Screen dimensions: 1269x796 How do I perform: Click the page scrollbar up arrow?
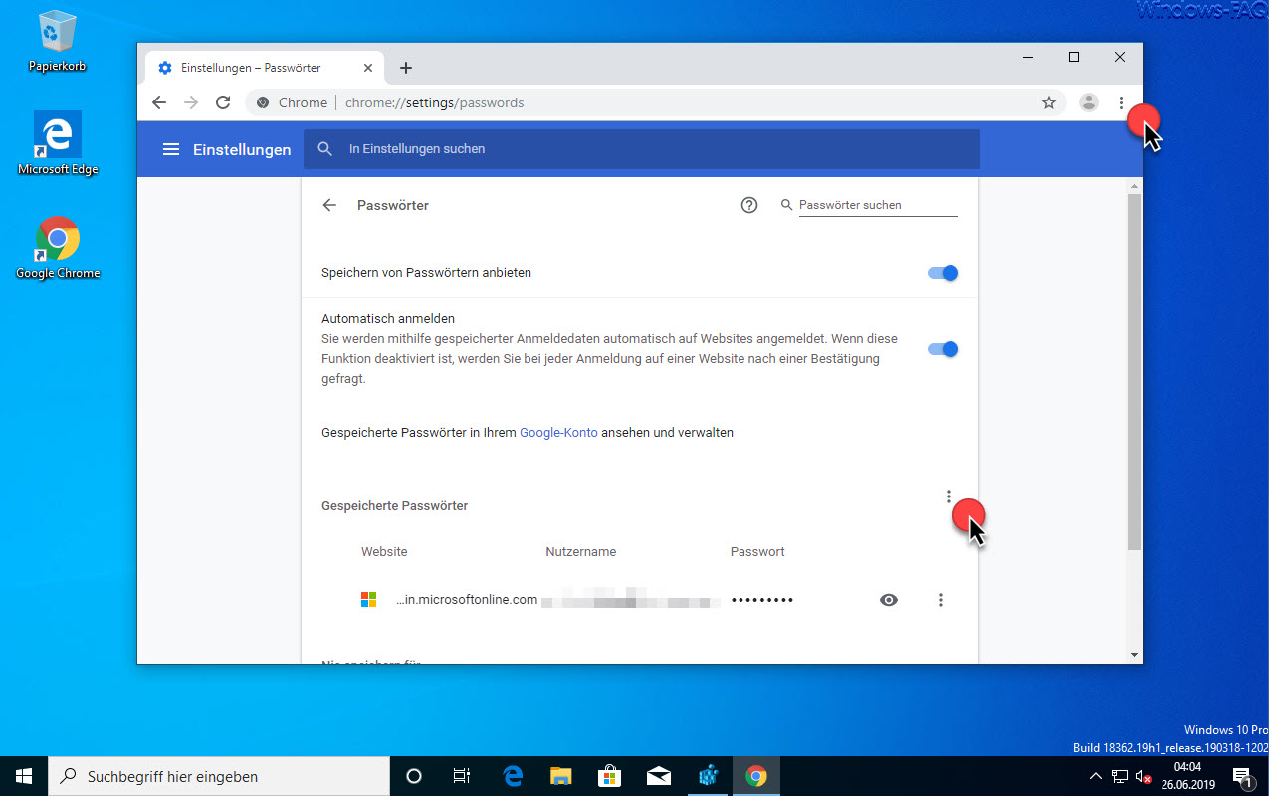click(1134, 186)
